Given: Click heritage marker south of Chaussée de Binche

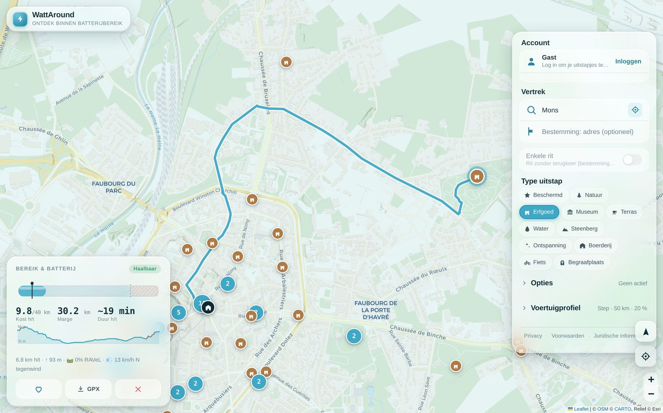Looking at the screenshot, I should pyautogui.click(x=456, y=366).
